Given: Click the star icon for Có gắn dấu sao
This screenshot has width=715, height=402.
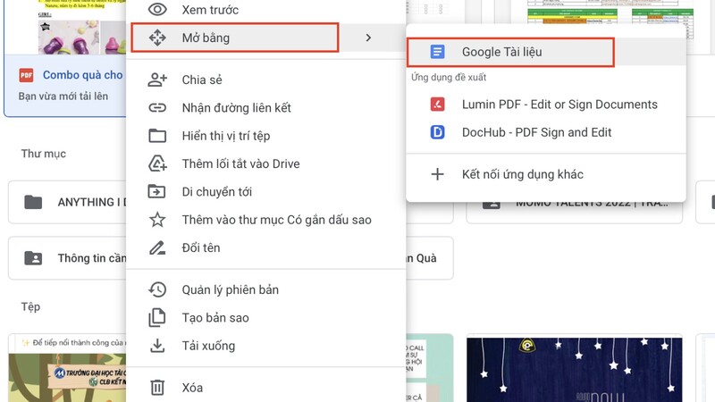Looking at the screenshot, I should [157, 220].
